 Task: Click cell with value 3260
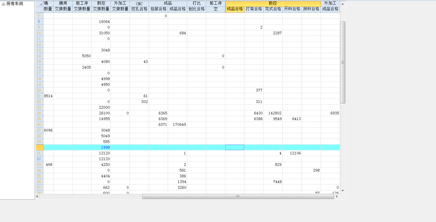177,187
